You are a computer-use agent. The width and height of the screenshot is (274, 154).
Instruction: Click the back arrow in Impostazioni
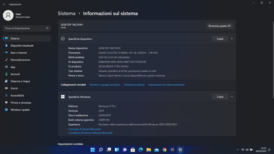point(4,4)
